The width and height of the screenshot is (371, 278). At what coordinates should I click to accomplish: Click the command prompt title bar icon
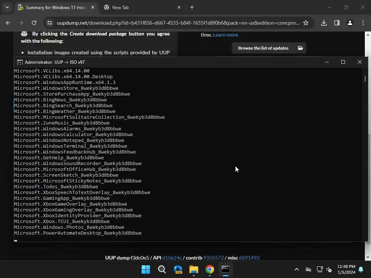20,62
